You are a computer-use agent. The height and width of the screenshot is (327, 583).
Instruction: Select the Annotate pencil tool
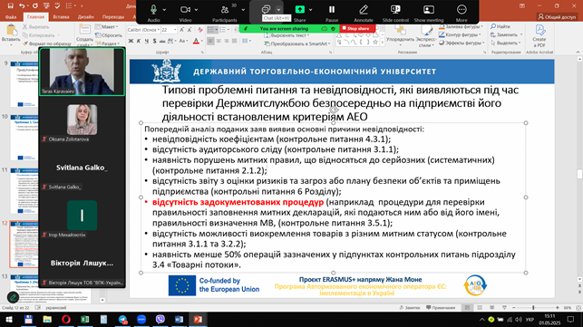point(364,10)
